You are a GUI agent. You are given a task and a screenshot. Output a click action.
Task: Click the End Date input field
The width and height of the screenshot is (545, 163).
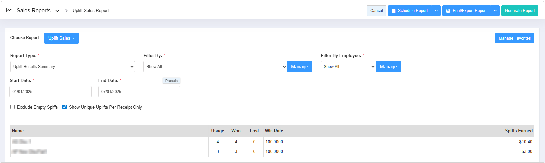click(139, 92)
